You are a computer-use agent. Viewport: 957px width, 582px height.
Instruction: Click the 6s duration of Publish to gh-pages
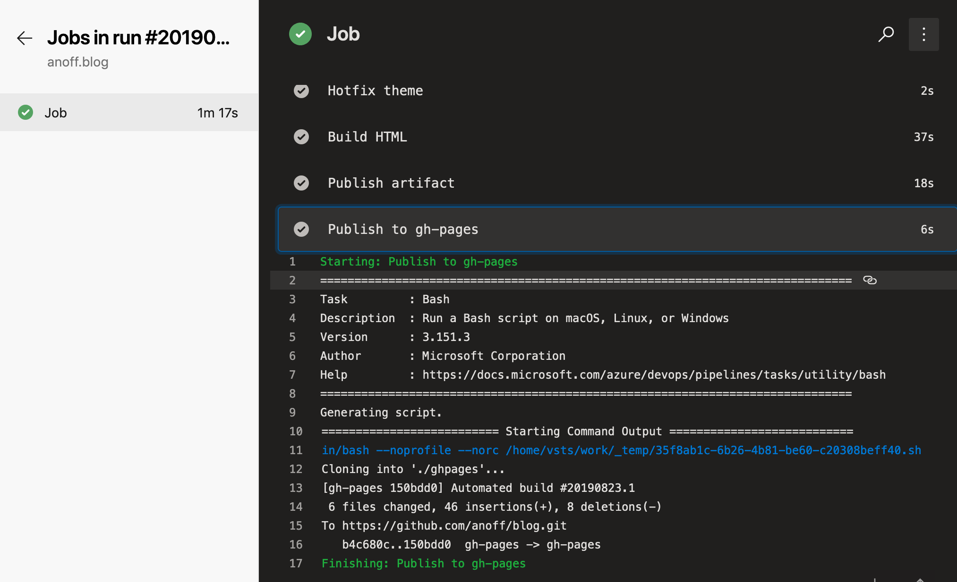coord(927,229)
